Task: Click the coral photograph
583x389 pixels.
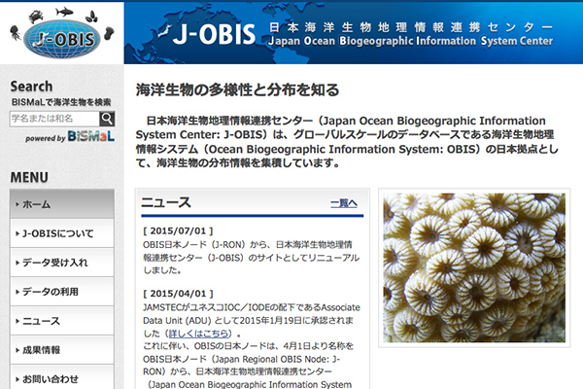Action: click(x=474, y=267)
